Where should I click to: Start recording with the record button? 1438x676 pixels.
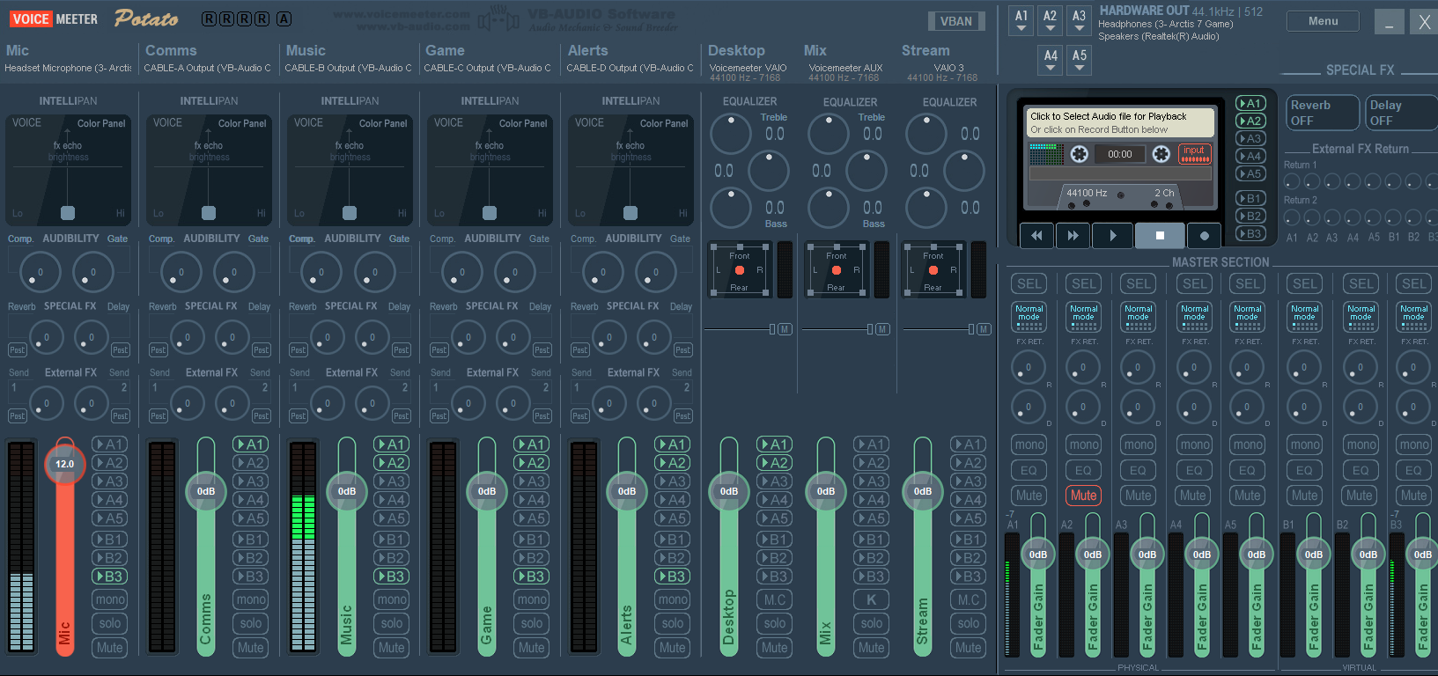click(x=1204, y=235)
